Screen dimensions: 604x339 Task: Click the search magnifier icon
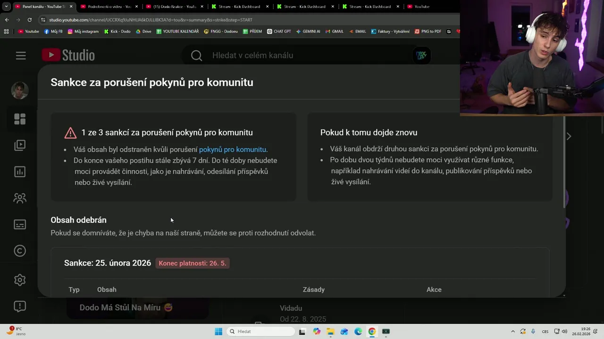[x=197, y=56]
